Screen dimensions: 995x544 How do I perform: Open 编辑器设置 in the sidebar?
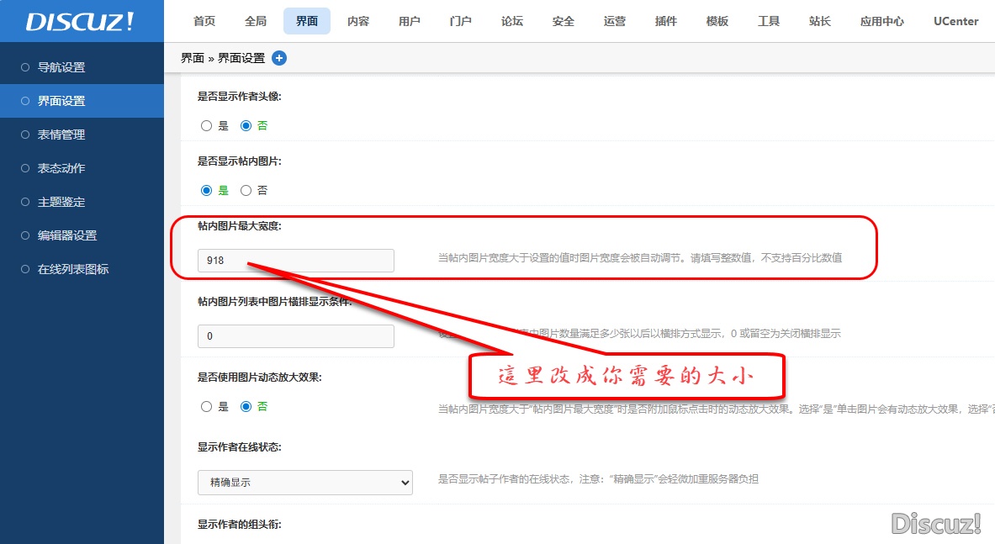(67, 235)
